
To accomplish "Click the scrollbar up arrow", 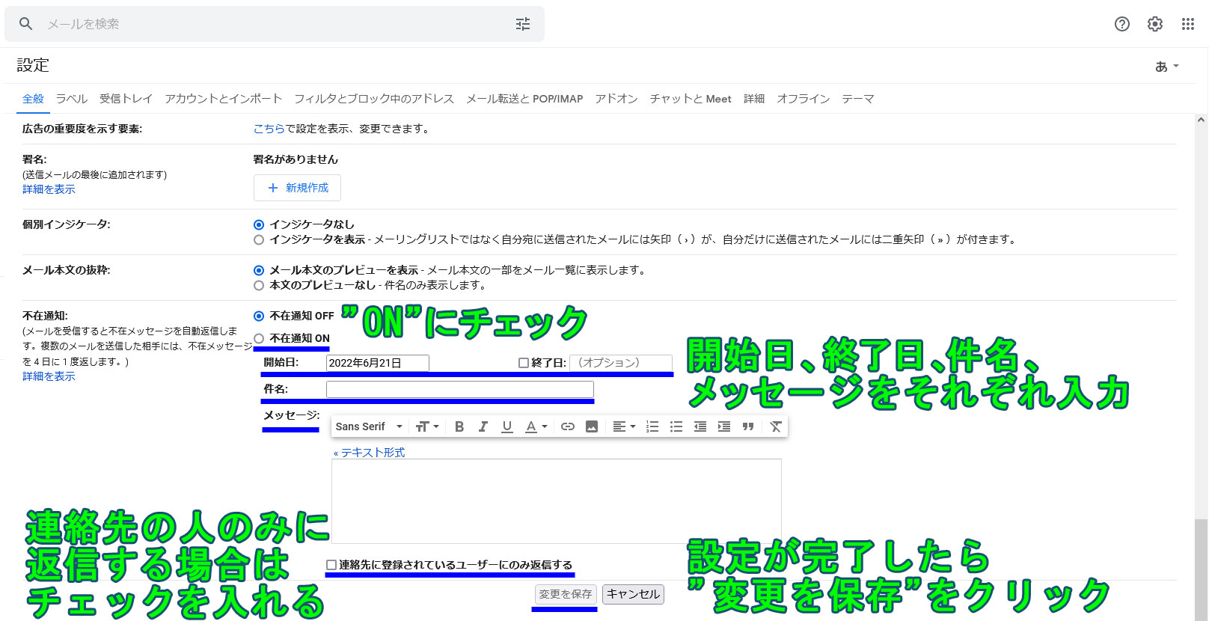I will pos(1201,120).
